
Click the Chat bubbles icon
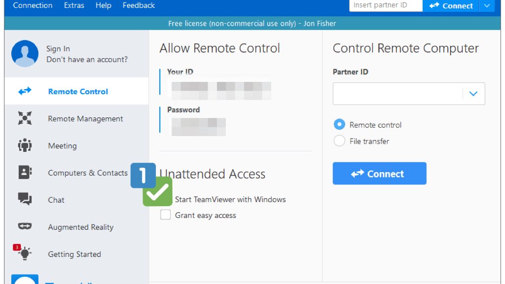coord(25,199)
